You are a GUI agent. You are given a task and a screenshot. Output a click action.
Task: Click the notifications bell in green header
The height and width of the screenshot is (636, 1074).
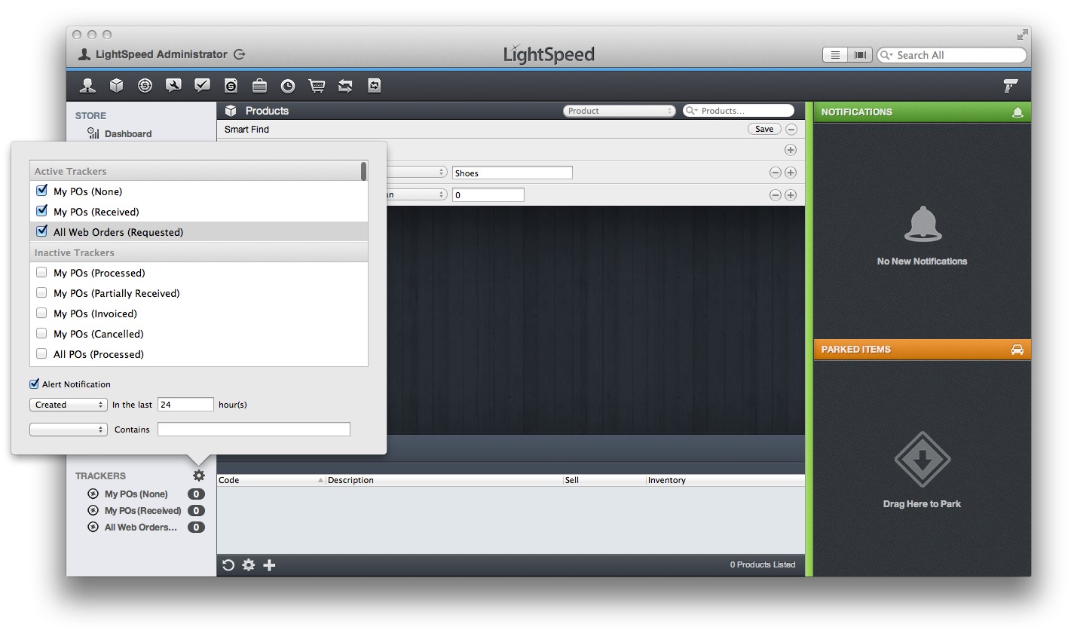tap(1017, 112)
